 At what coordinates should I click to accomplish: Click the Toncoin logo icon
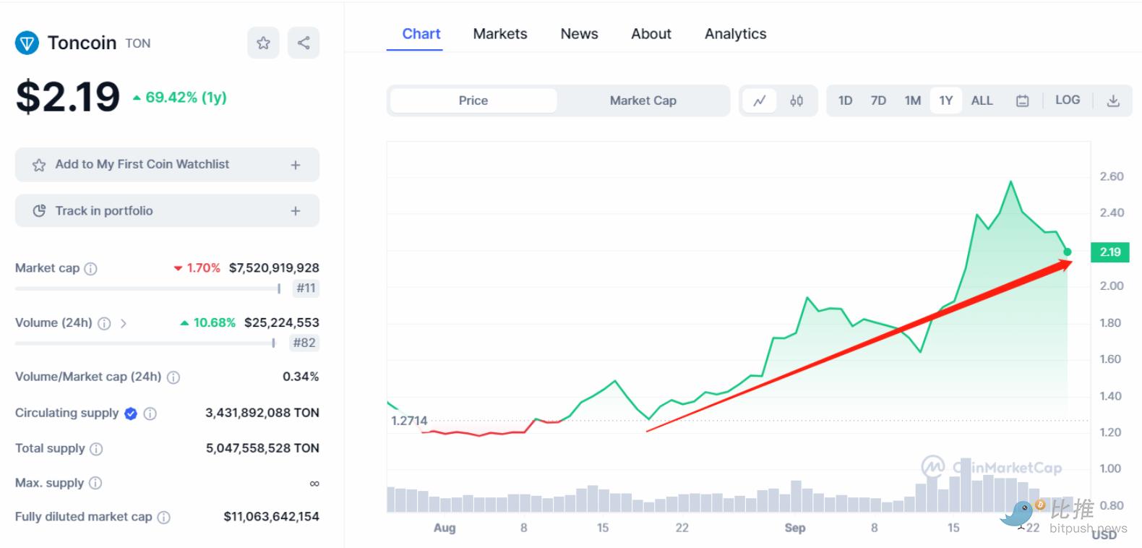click(27, 43)
